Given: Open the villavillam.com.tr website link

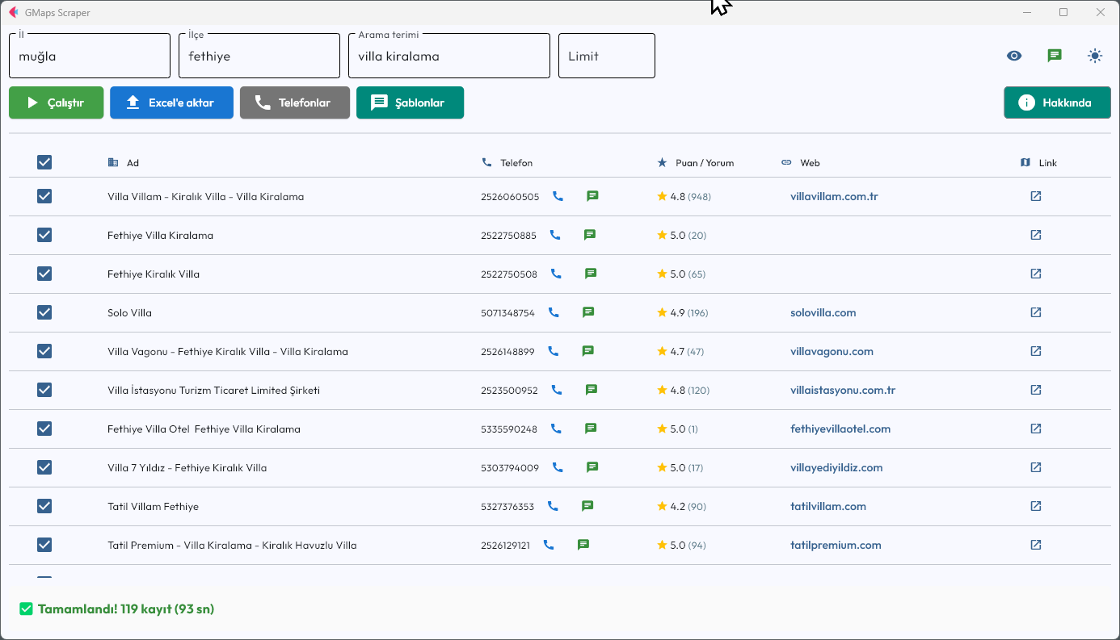Looking at the screenshot, I should 834,196.
